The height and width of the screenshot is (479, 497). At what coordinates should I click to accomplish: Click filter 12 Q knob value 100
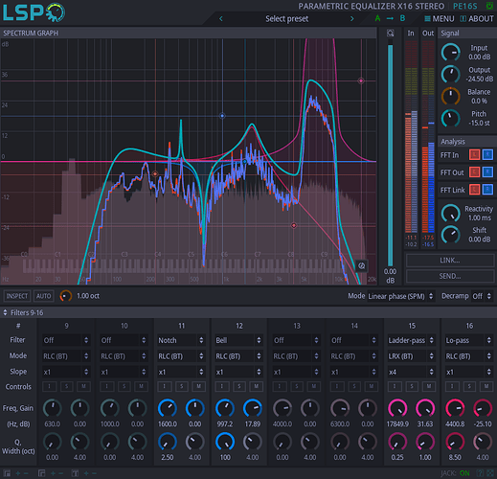(x=225, y=442)
